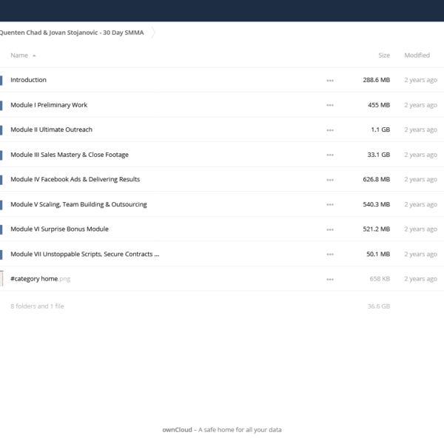Click '2 years ago' in Introduction row
This screenshot has width=444, height=444.
tap(420, 80)
